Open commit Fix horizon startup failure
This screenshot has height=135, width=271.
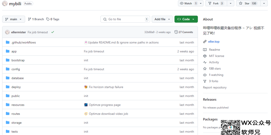pyautogui.click(x=106, y=87)
